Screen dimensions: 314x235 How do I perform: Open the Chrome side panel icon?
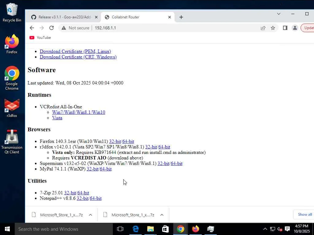click(x=285, y=28)
